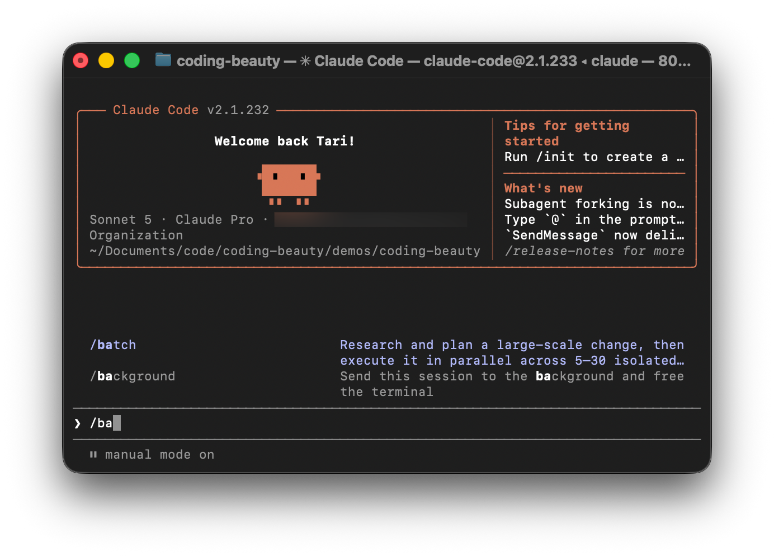Close the terminal window with red button
This screenshot has width=774, height=556.
point(81,60)
